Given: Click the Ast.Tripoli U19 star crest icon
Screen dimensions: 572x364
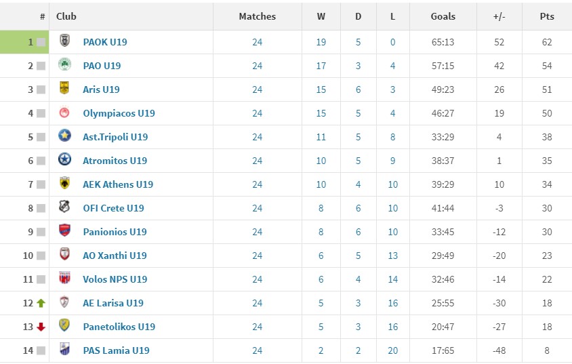Looking at the screenshot, I should click(64, 136).
